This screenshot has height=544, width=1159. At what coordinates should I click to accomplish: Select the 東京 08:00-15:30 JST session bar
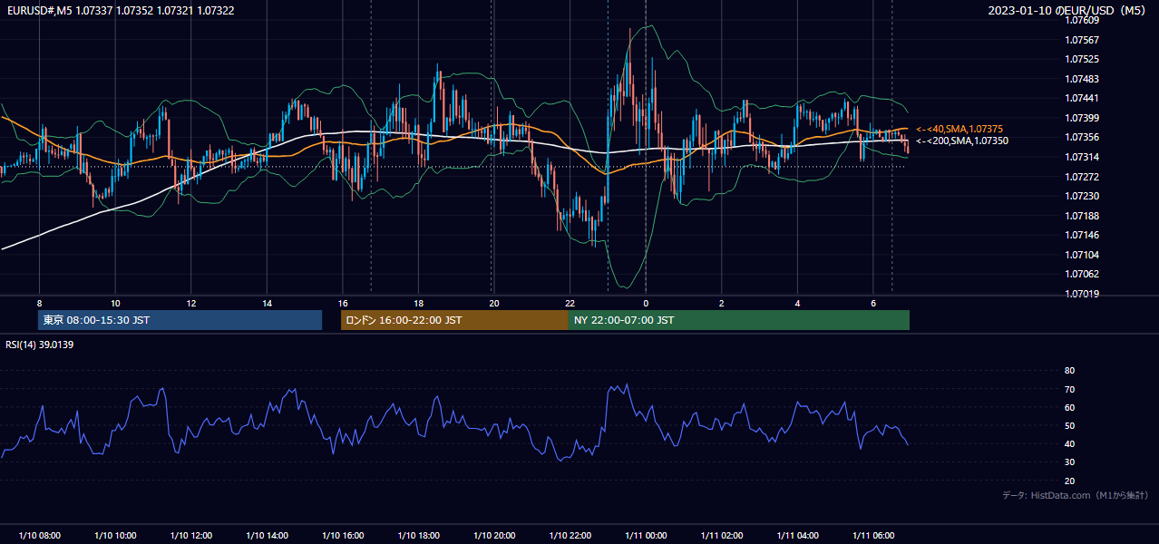(x=180, y=320)
